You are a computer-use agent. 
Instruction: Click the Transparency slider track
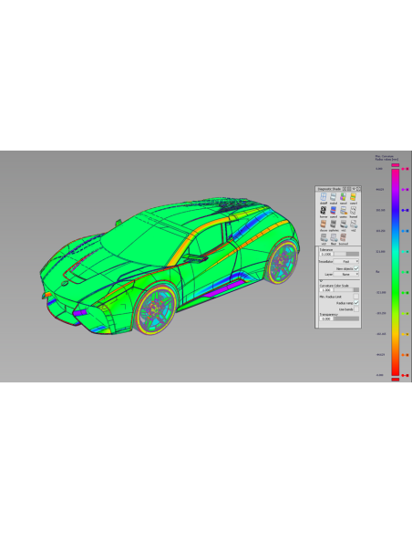click(346, 319)
